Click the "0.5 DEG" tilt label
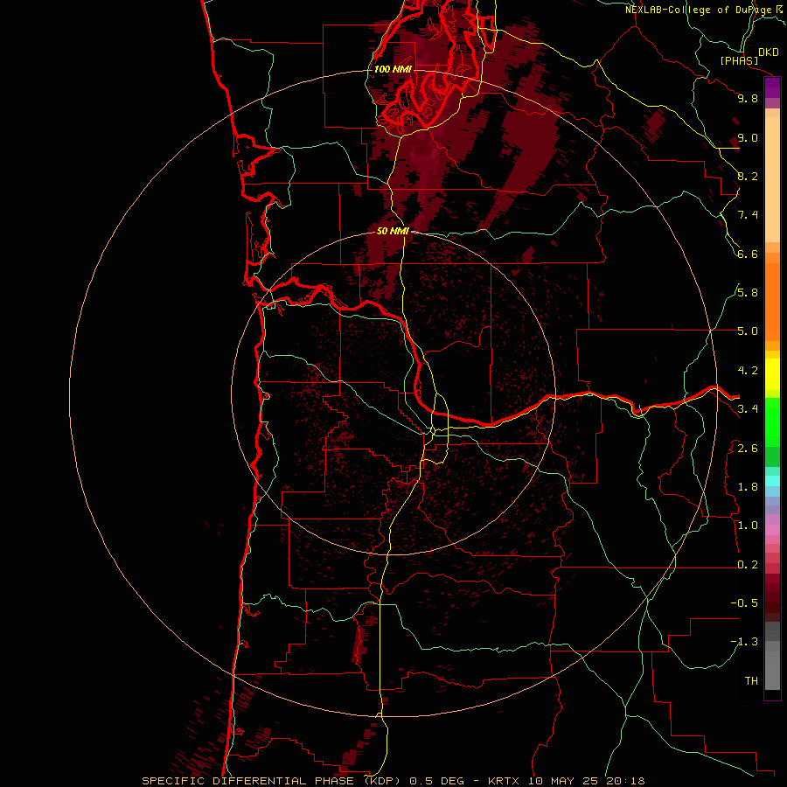 [x=435, y=781]
